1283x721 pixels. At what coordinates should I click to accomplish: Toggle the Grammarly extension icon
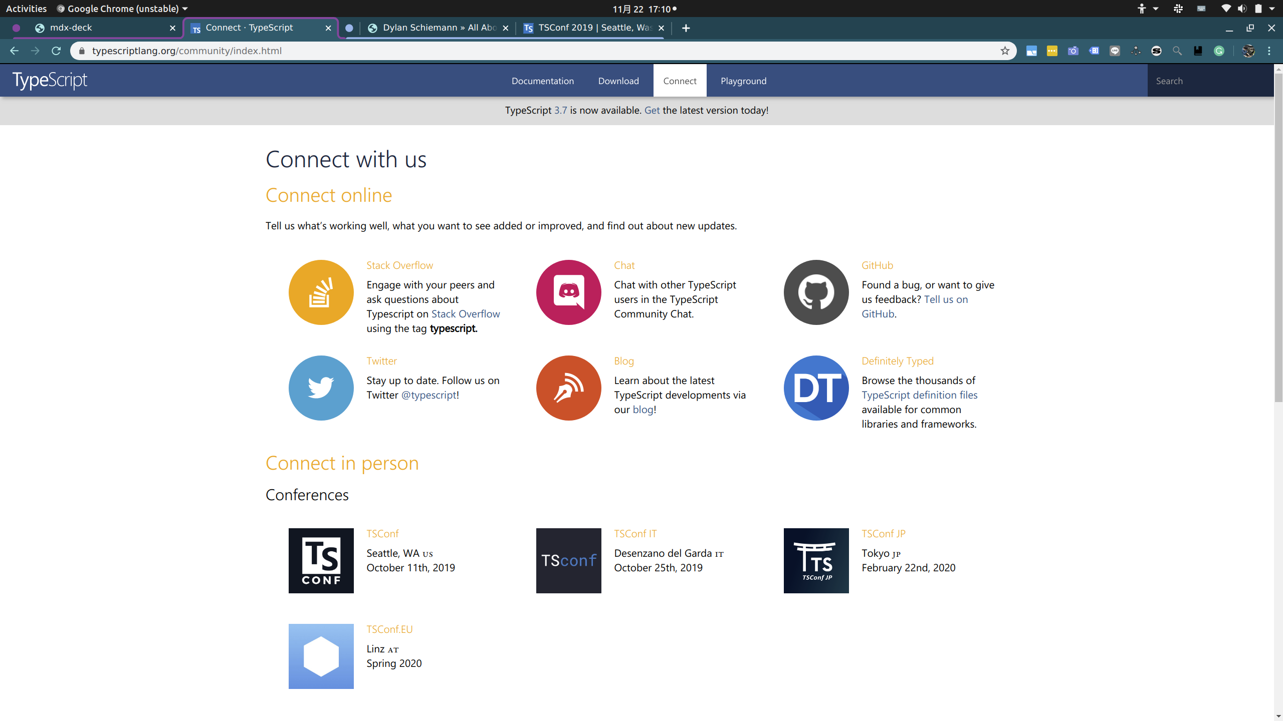1220,51
